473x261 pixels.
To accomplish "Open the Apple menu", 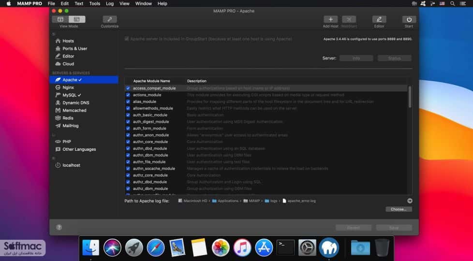I will click(x=9, y=3).
